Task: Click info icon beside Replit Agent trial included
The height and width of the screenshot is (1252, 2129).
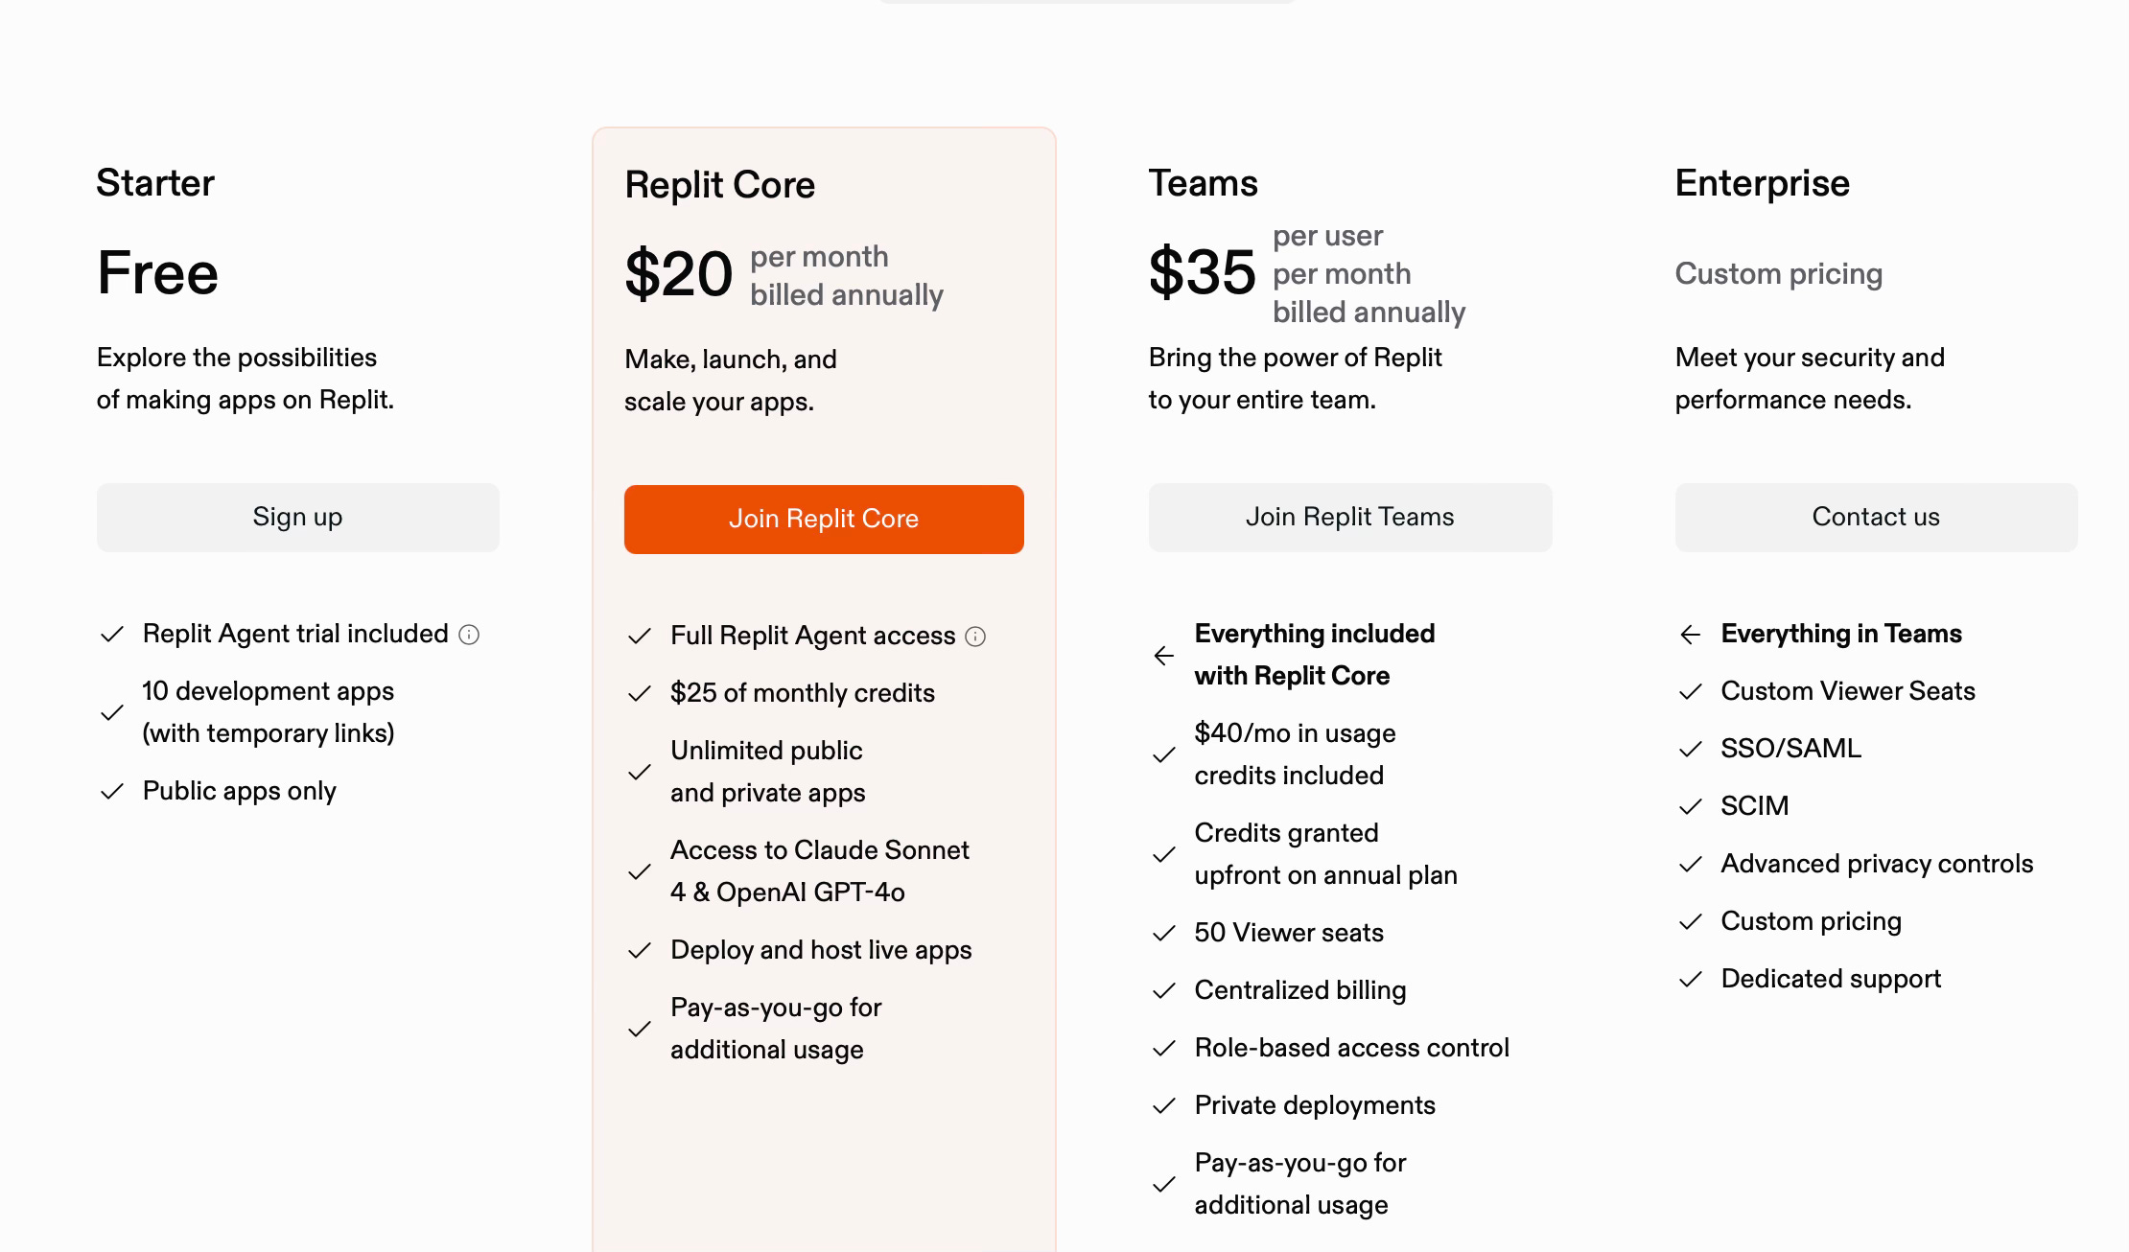Action: pos(469,635)
